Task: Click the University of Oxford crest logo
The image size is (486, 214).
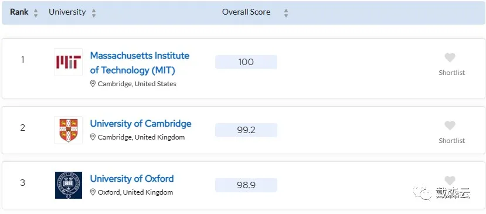Action: [x=69, y=185]
